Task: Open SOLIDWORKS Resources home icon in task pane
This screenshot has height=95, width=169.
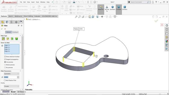Action: click(167, 26)
